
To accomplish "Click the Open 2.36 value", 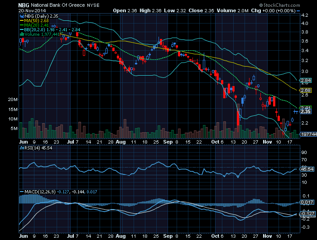I will point(125,10).
